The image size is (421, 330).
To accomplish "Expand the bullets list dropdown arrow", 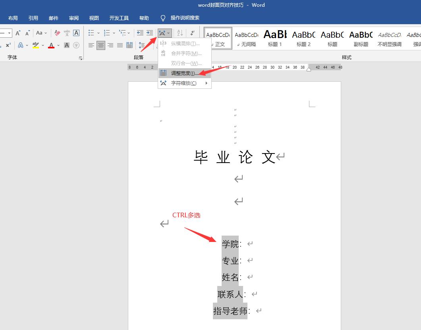I will (x=98, y=33).
